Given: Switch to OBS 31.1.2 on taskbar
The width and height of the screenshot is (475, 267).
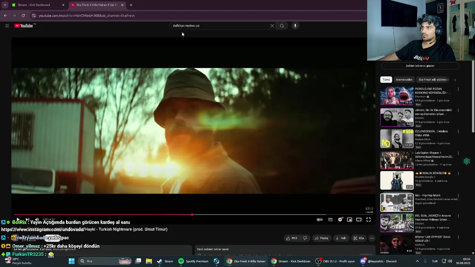Looking at the screenshot, I should (x=335, y=261).
